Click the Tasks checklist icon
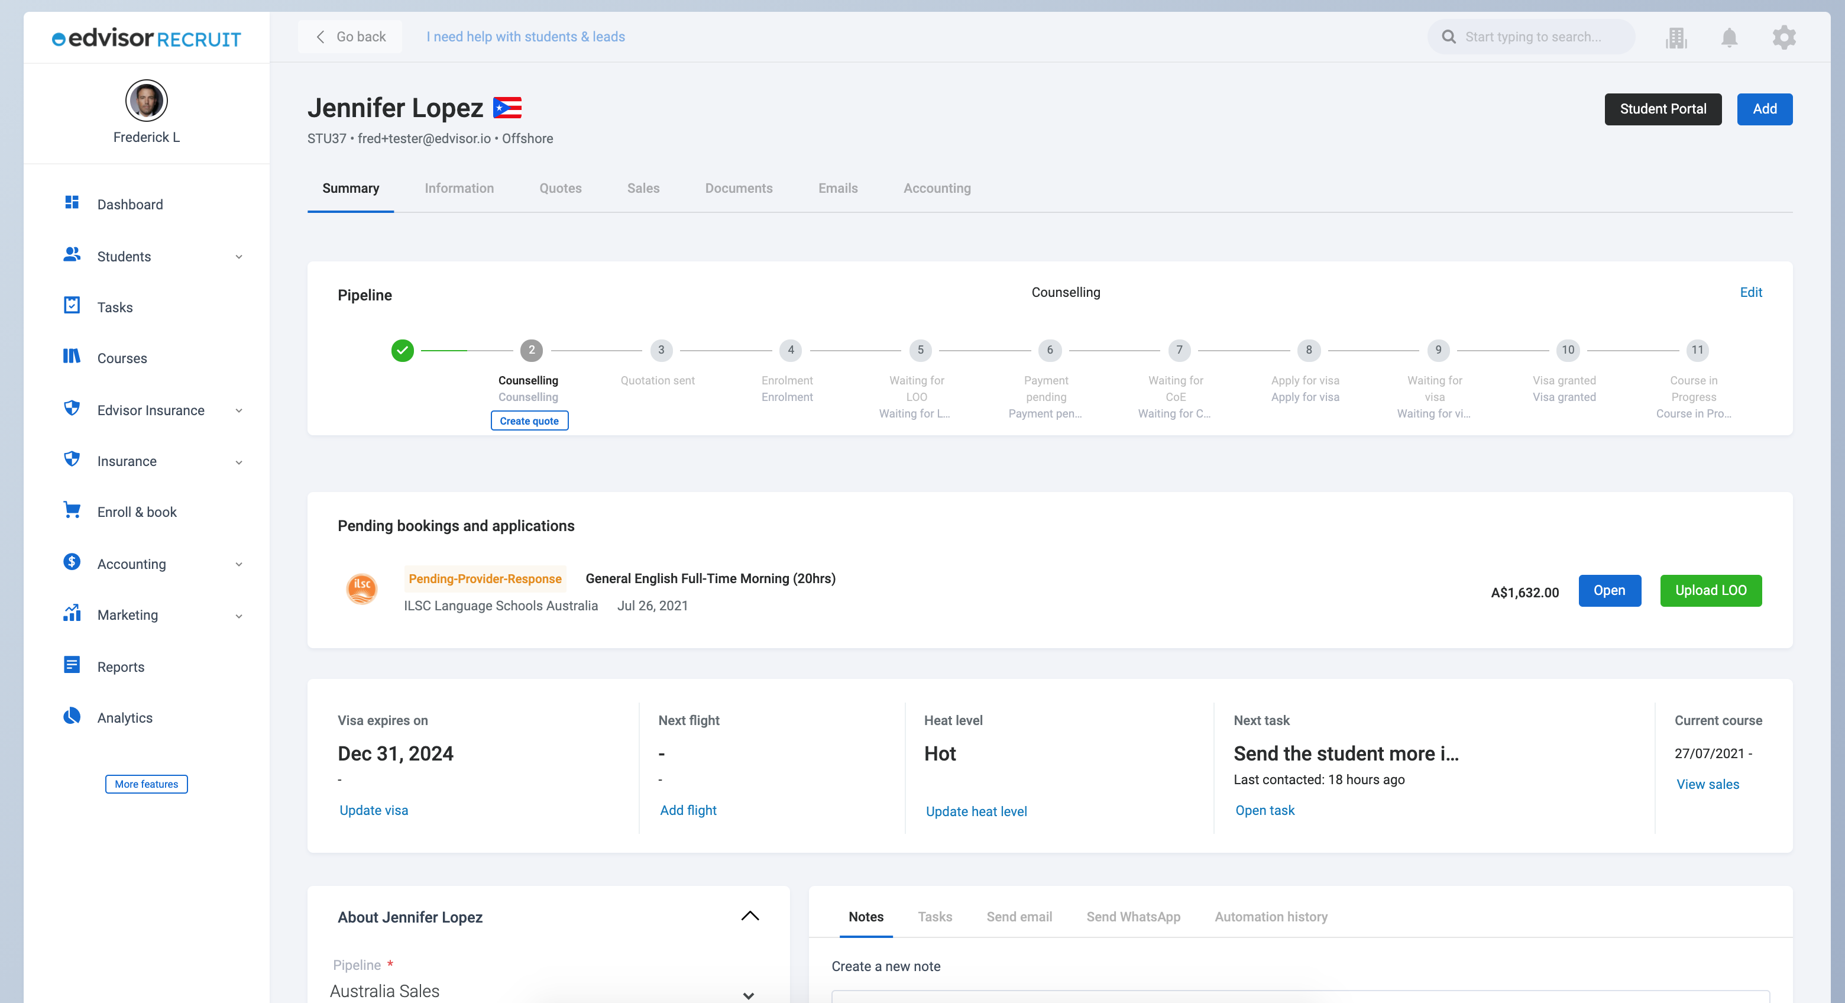Screen dimensions: 1845x1003 [72, 305]
